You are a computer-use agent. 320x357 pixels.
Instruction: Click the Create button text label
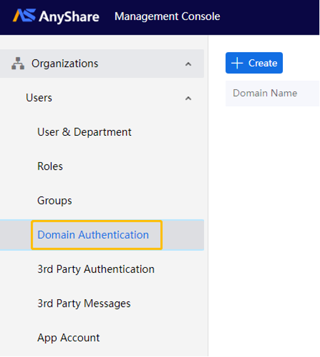coord(263,63)
